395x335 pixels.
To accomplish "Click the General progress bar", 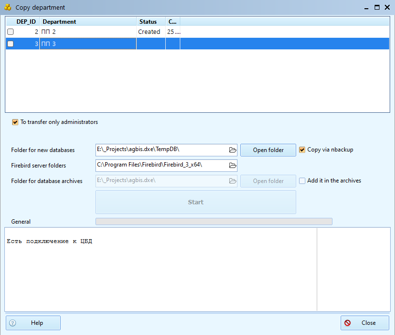I will point(214,222).
